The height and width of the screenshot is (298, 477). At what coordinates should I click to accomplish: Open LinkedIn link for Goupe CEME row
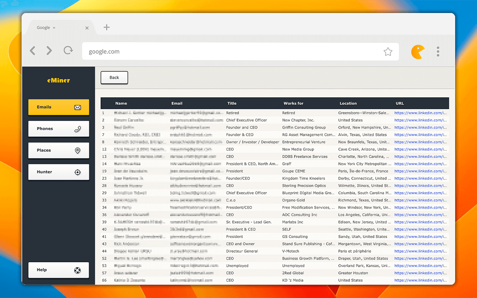420,171
